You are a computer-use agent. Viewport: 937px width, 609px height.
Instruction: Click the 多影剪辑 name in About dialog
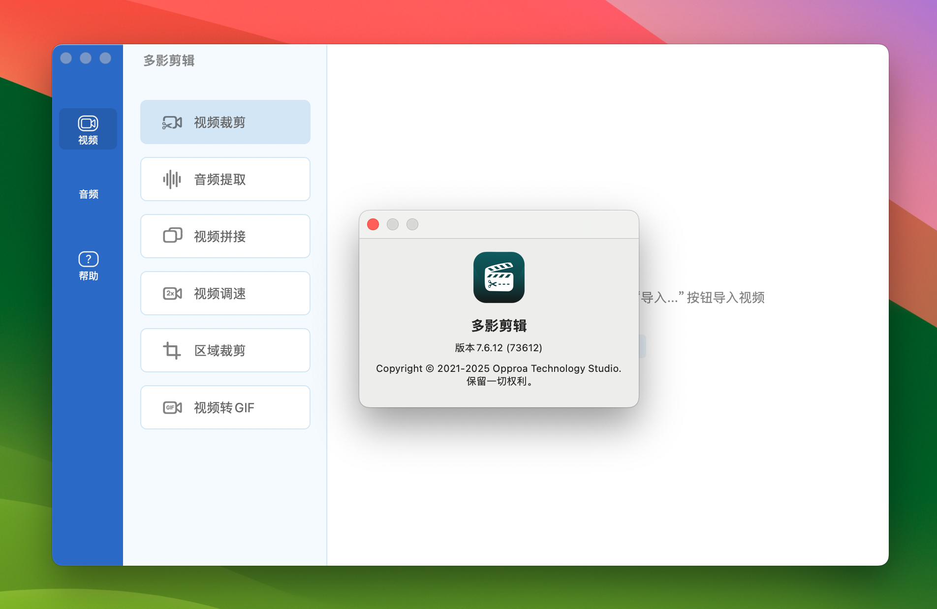499,326
